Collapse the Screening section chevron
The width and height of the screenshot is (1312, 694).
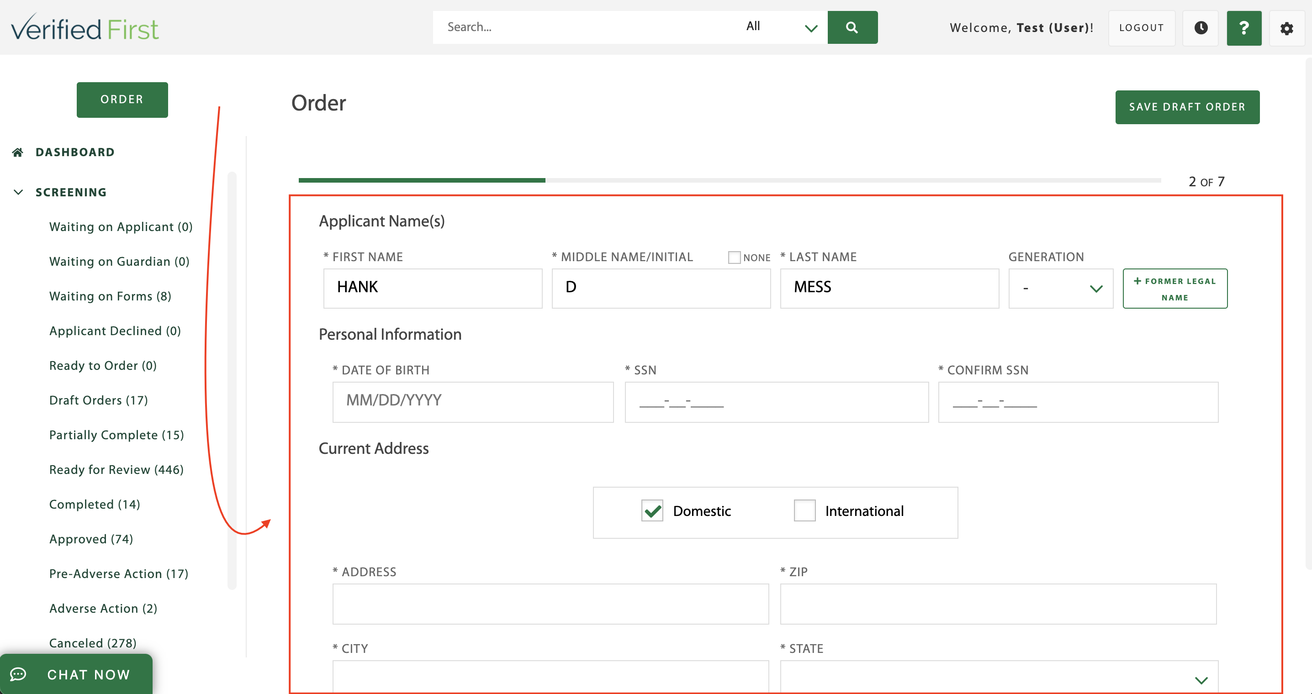point(18,193)
